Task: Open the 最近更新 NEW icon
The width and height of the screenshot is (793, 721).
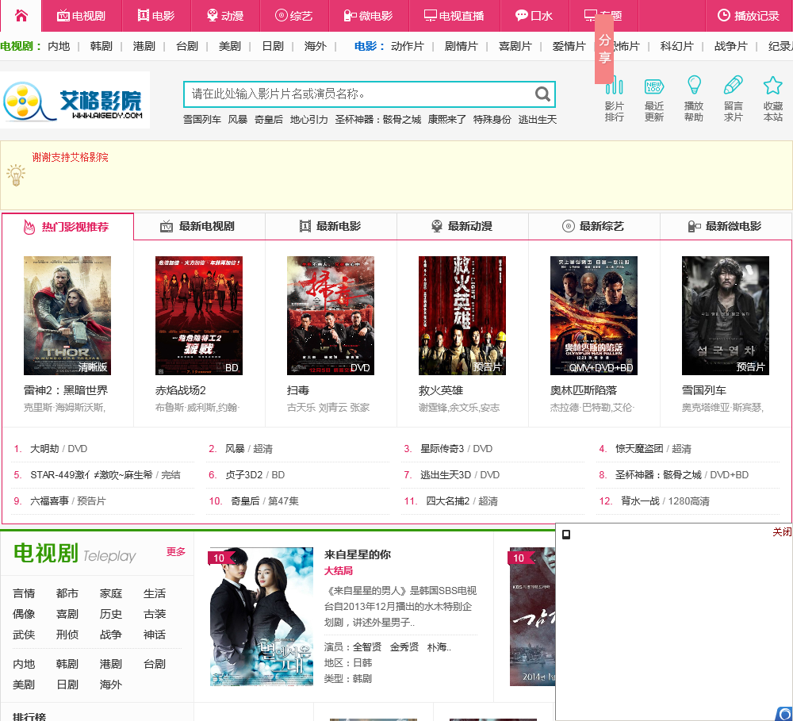Action: click(x=654, y=98)
